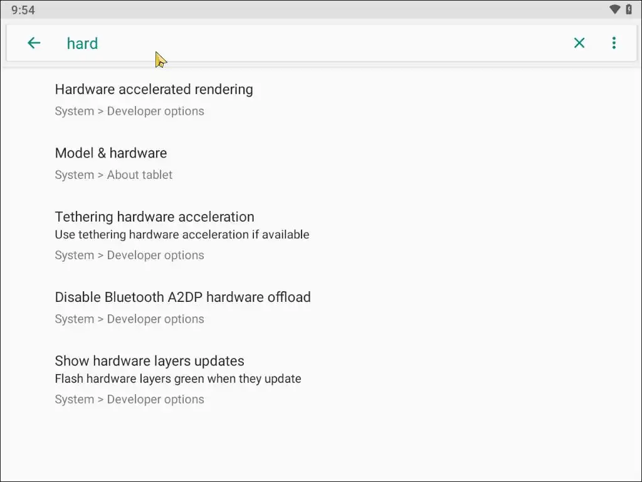Select Tethering hardware acceleration result

point(154,217)
